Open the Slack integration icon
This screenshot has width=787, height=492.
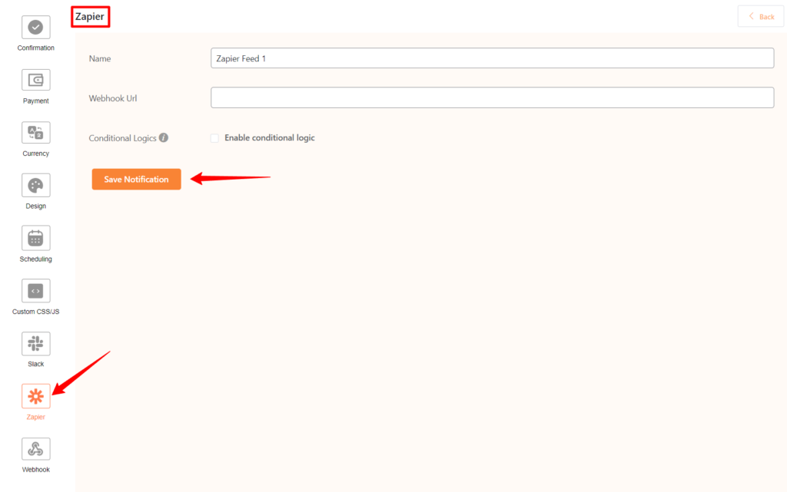(35, 343)
